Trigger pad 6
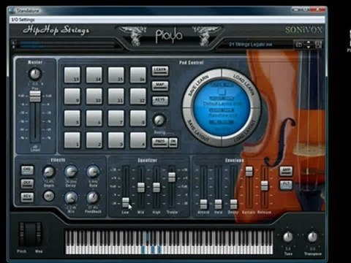The image size is (351, 263). coord(94,118)
